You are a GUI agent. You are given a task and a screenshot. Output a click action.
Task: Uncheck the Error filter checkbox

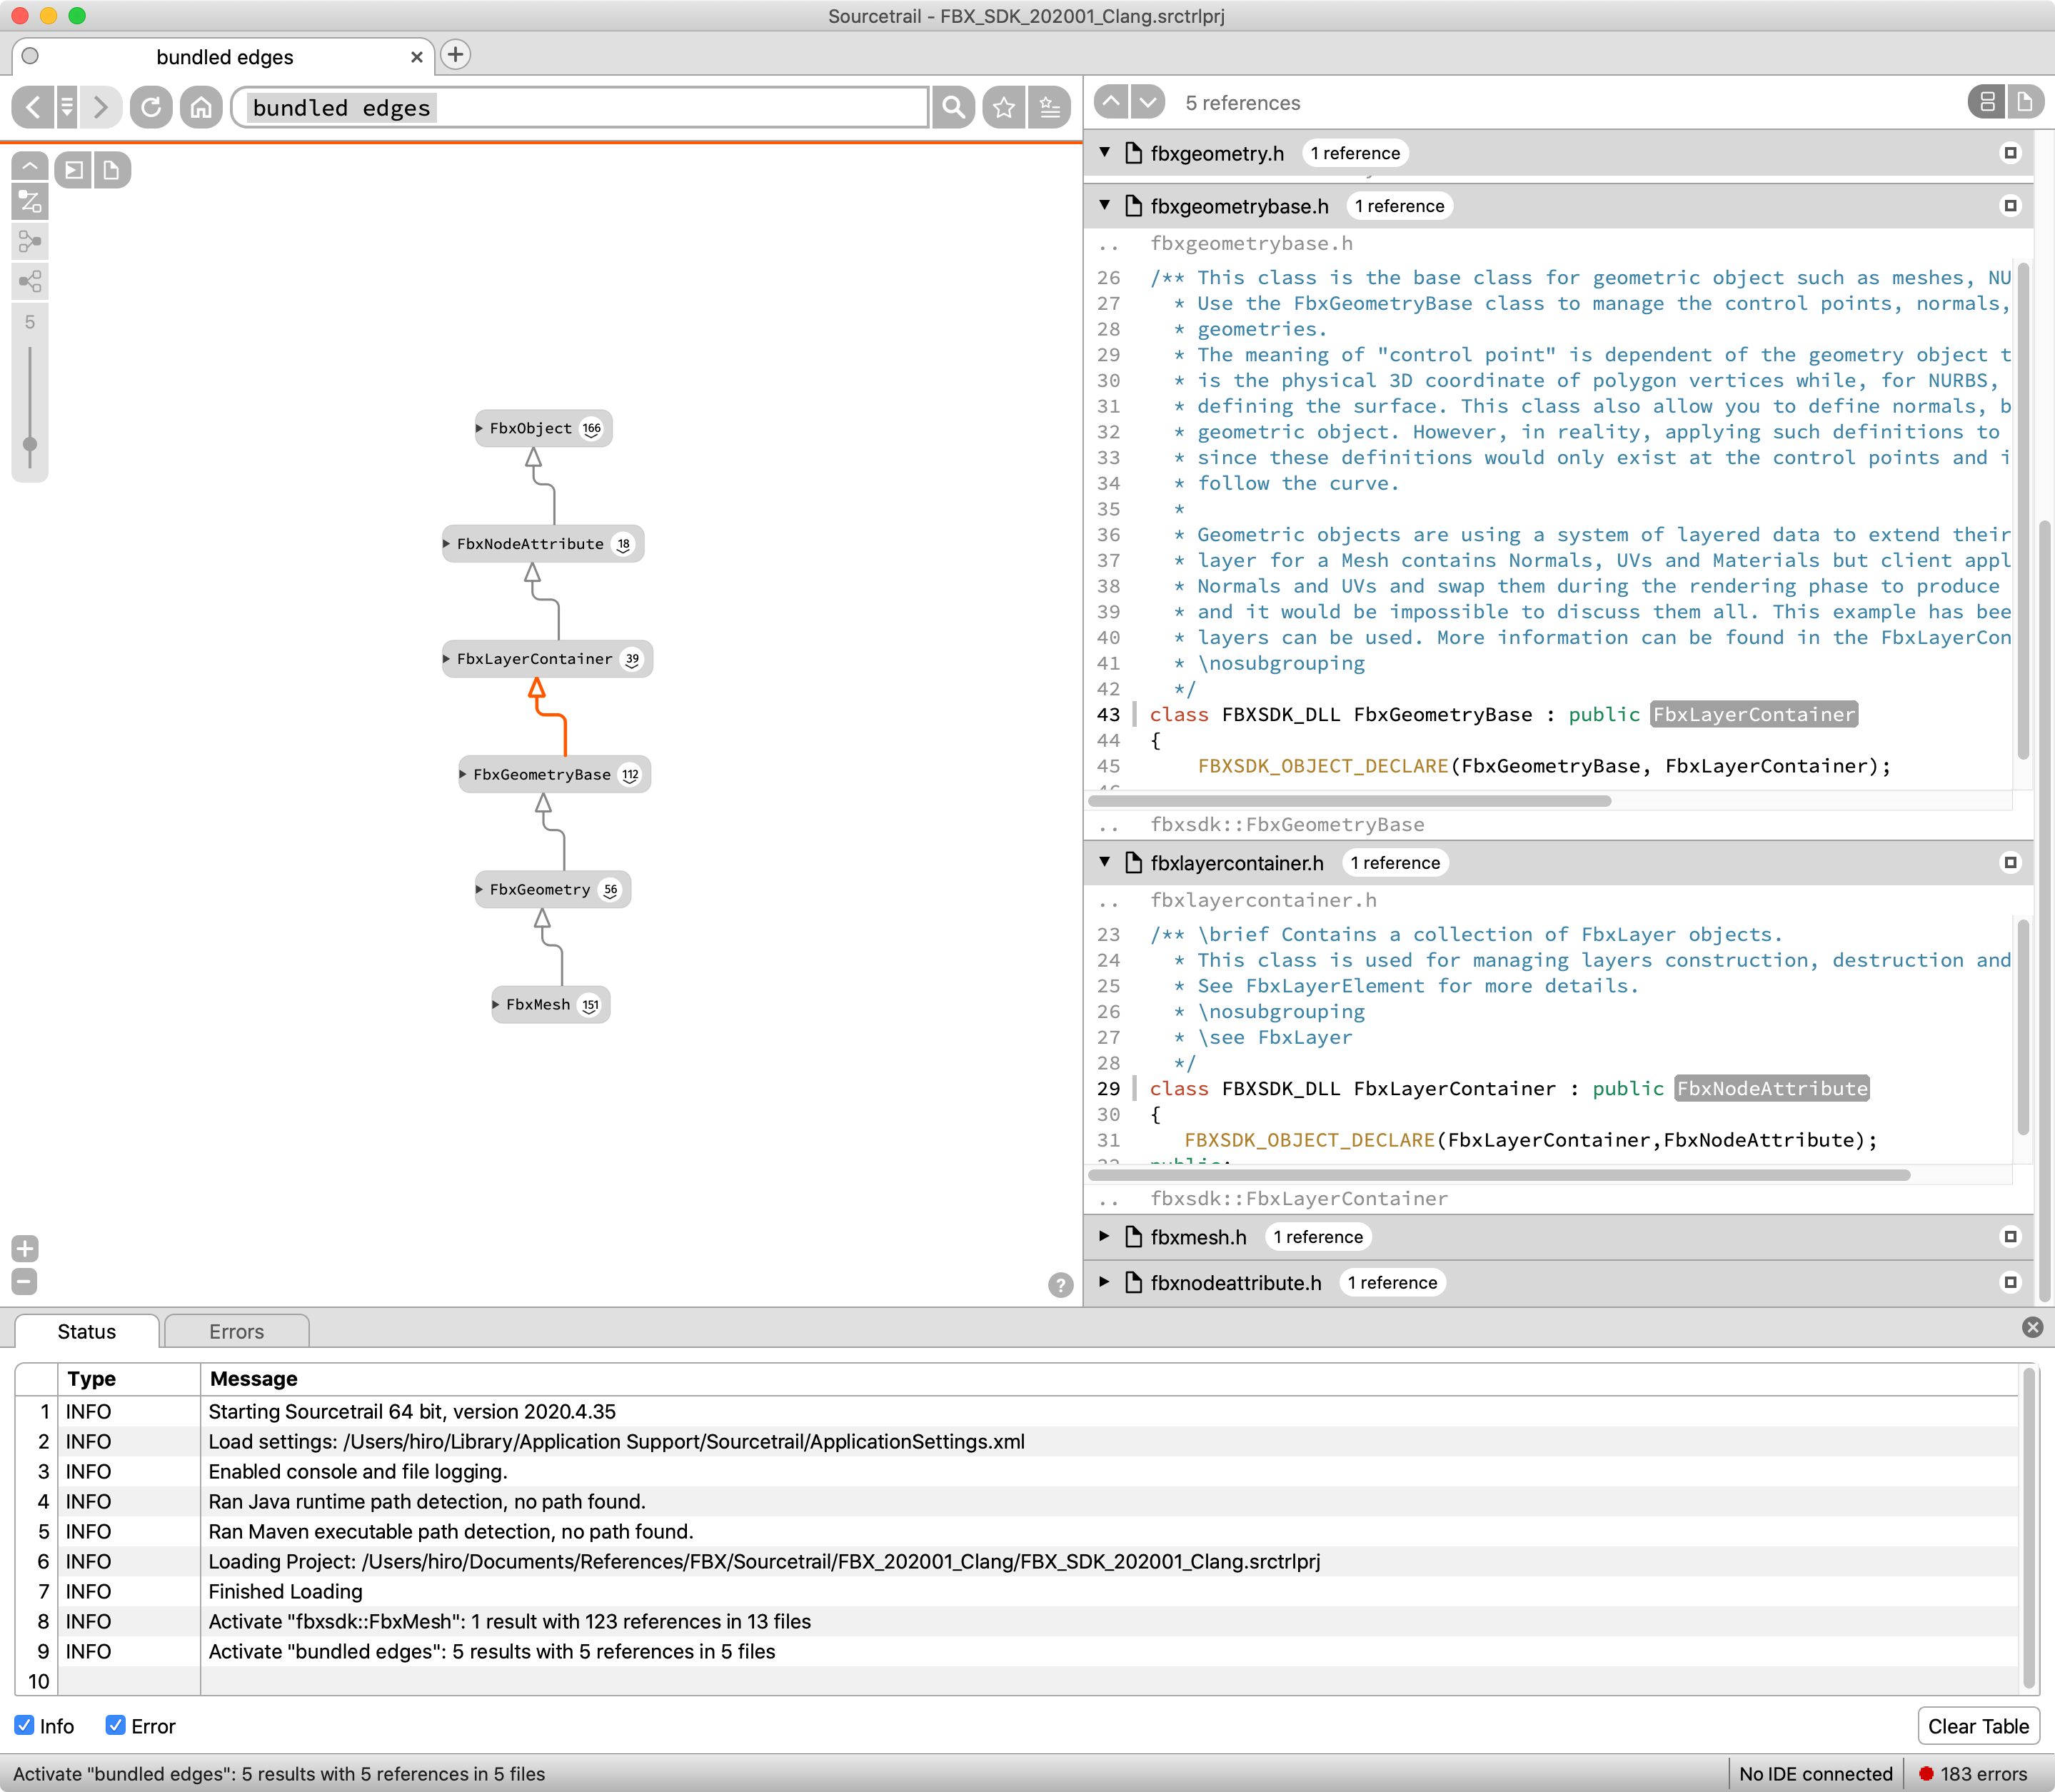click(116, 1725)
